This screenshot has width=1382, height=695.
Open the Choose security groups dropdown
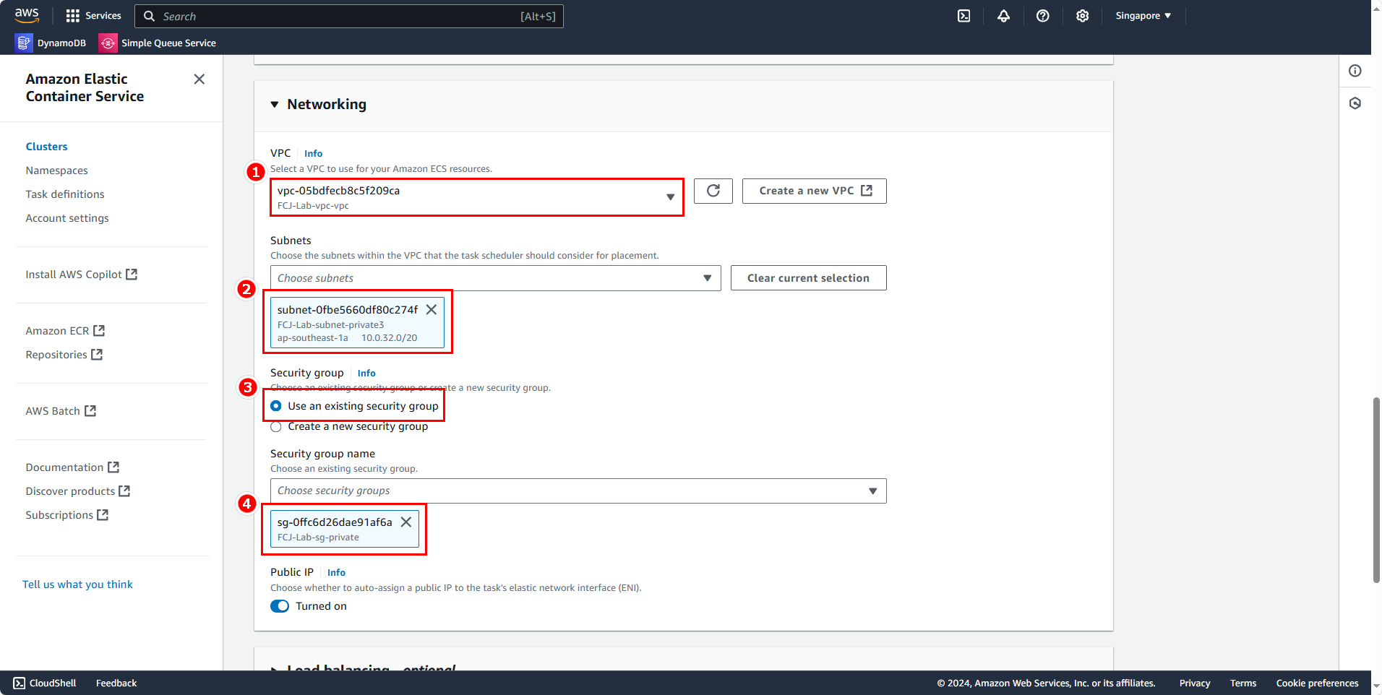pyautogui.click(x=578, y=491)
